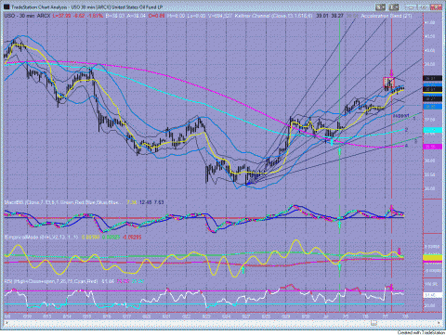This screenshot has height=335, width=446.
Task: Click the horizontal scrollbar right arrow
Action: pyautogui.click(x=439, y=323)
